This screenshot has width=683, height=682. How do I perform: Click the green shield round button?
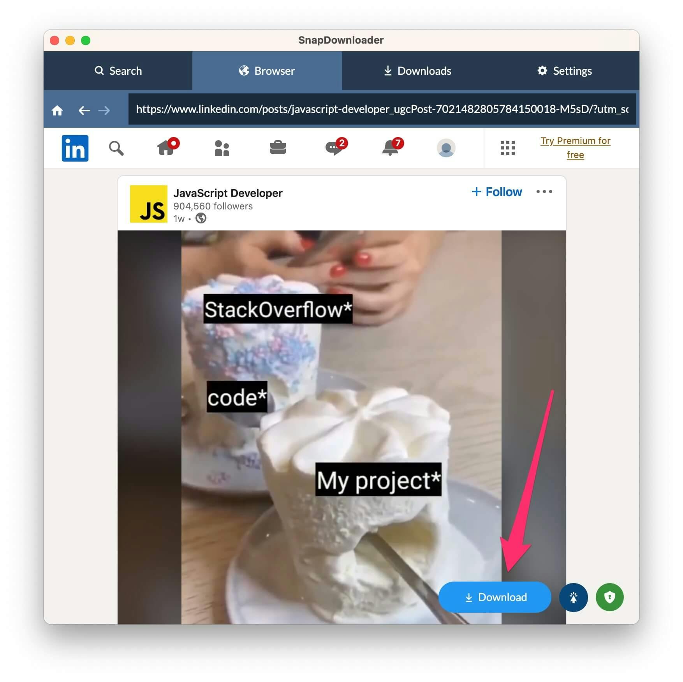(x=610, y=597)
